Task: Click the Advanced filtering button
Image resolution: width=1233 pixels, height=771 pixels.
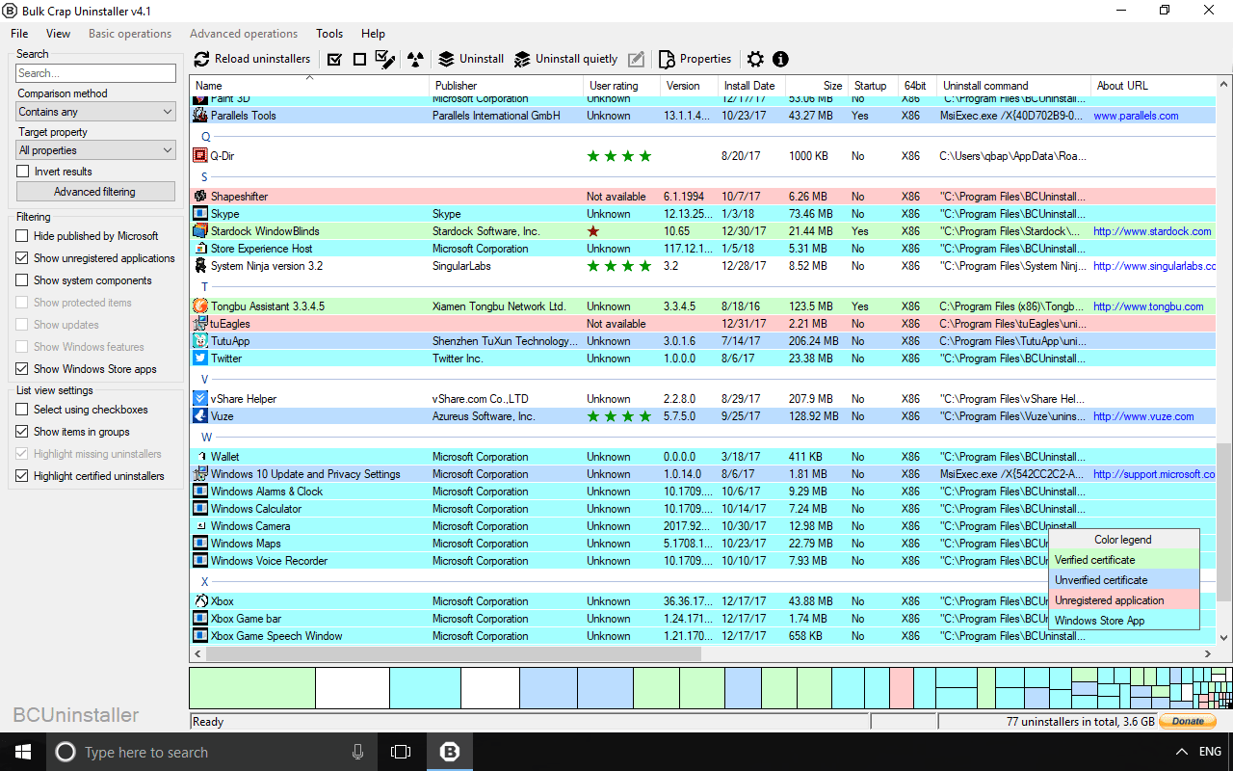Action: click(95, 192)
